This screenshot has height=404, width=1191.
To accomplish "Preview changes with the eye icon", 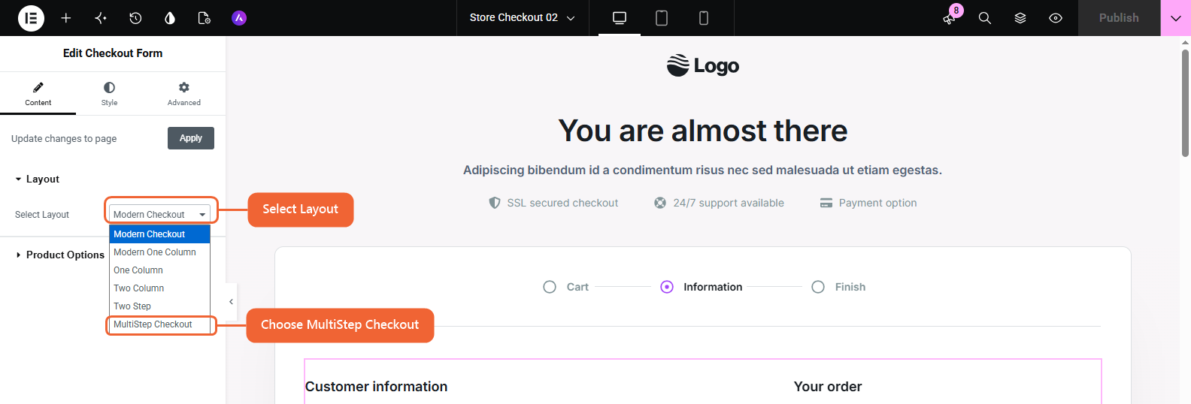I will [1056, 18].
